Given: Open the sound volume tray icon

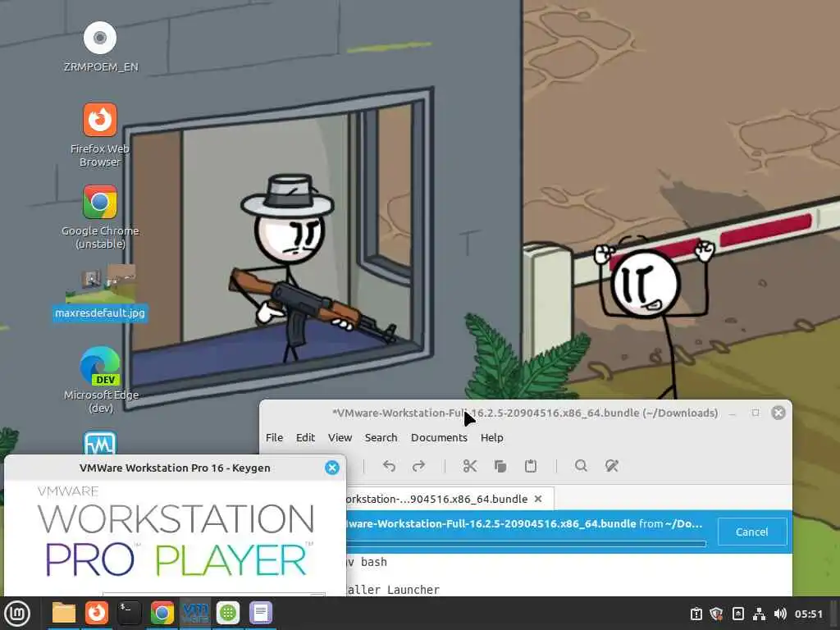Looking at the screenshot, I should pos(780,614).
